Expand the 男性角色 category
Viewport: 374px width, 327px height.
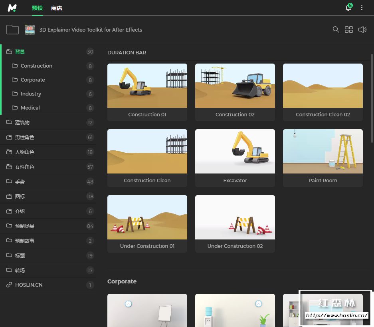[x=25, y=137]
